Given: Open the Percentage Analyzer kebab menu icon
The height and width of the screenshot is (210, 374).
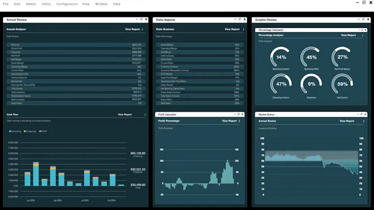Looking at the screenshot, I should click(362, 35).
